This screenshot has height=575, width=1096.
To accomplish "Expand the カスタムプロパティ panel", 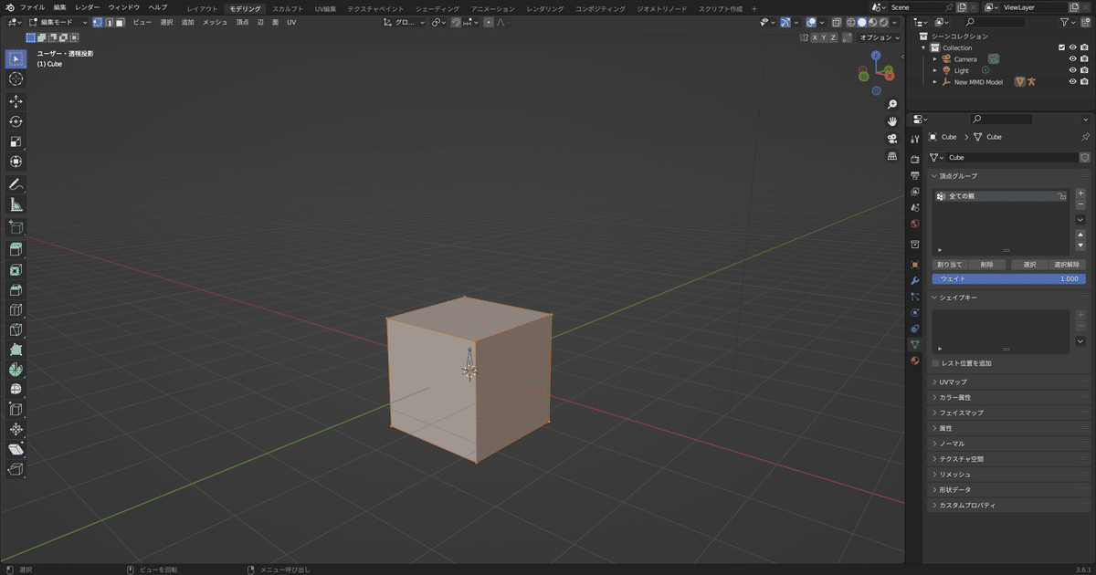I will click(x=1009, y=505).
